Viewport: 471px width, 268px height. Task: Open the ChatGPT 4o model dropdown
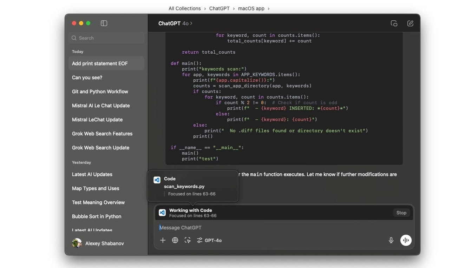click(175, 24)
